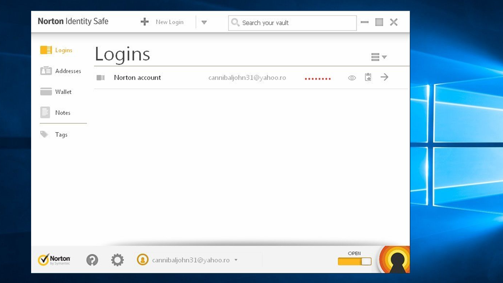
Task: Click the orange keyhole vault icon
Action: point(395,260)
